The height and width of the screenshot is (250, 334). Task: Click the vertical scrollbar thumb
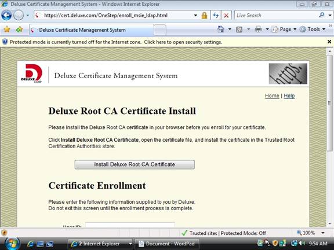[329, 102]
